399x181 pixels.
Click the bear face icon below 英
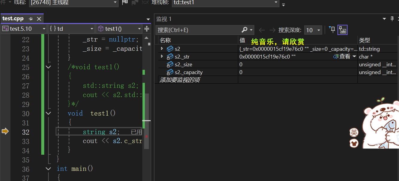click(x=354, y=143)
